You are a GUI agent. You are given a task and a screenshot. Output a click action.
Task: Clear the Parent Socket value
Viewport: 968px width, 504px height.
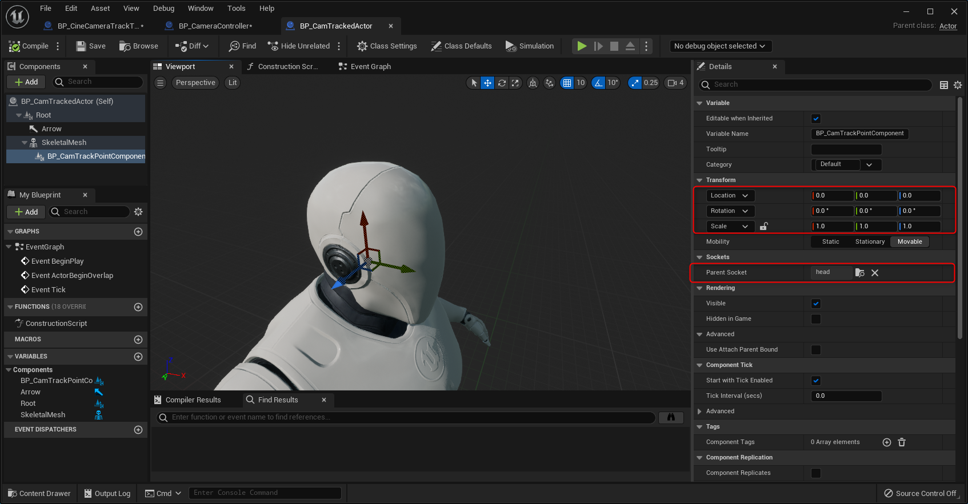click(875, 273)
